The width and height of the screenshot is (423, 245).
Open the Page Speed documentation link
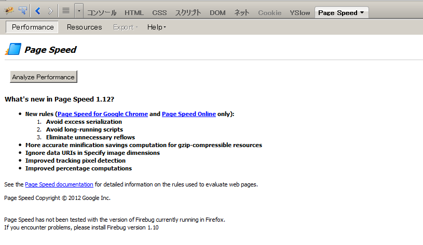click(x=59, y=184)
